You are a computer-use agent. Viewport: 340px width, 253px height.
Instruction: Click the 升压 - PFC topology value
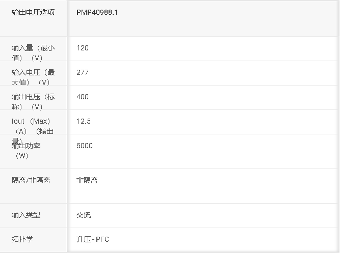(x=93, y=239)
